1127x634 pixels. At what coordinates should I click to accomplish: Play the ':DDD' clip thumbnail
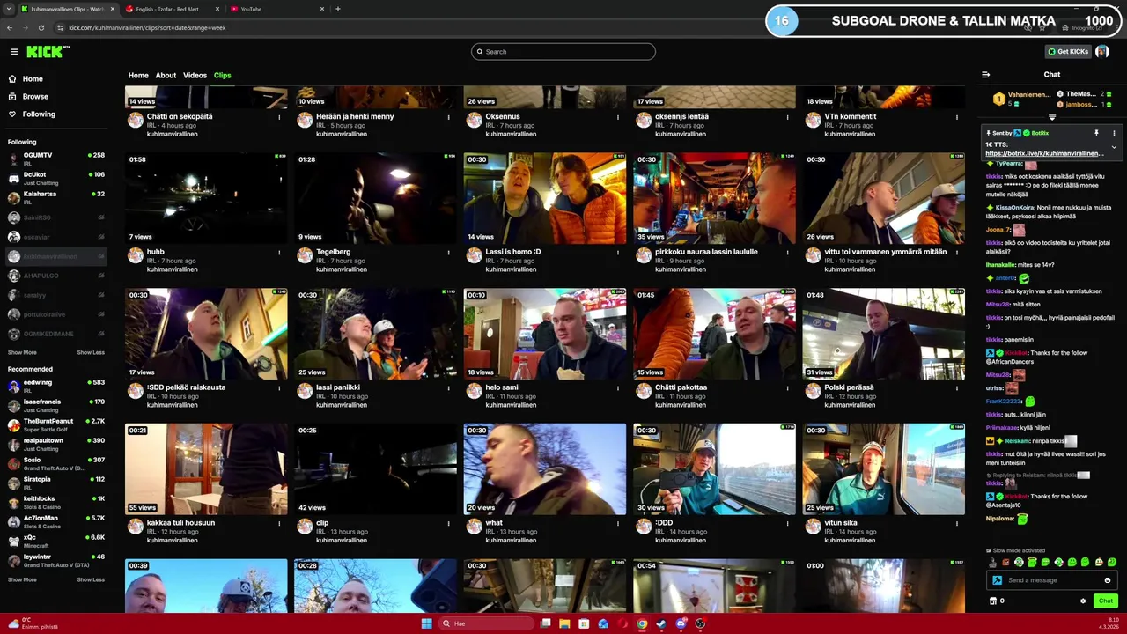click(714, 469)
